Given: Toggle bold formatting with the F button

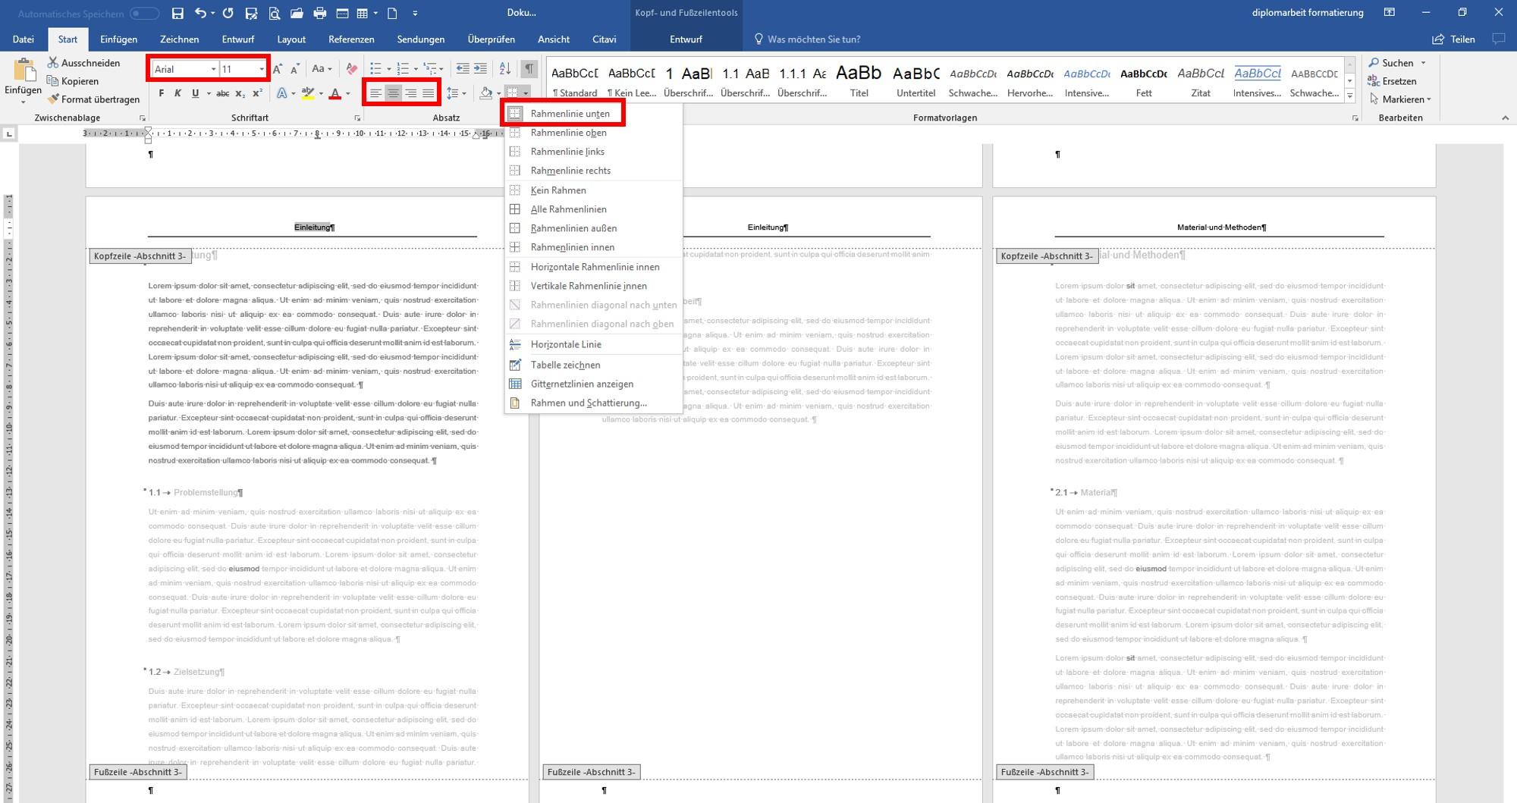Looking at the screenshot, I should click(x=161, y=93).
